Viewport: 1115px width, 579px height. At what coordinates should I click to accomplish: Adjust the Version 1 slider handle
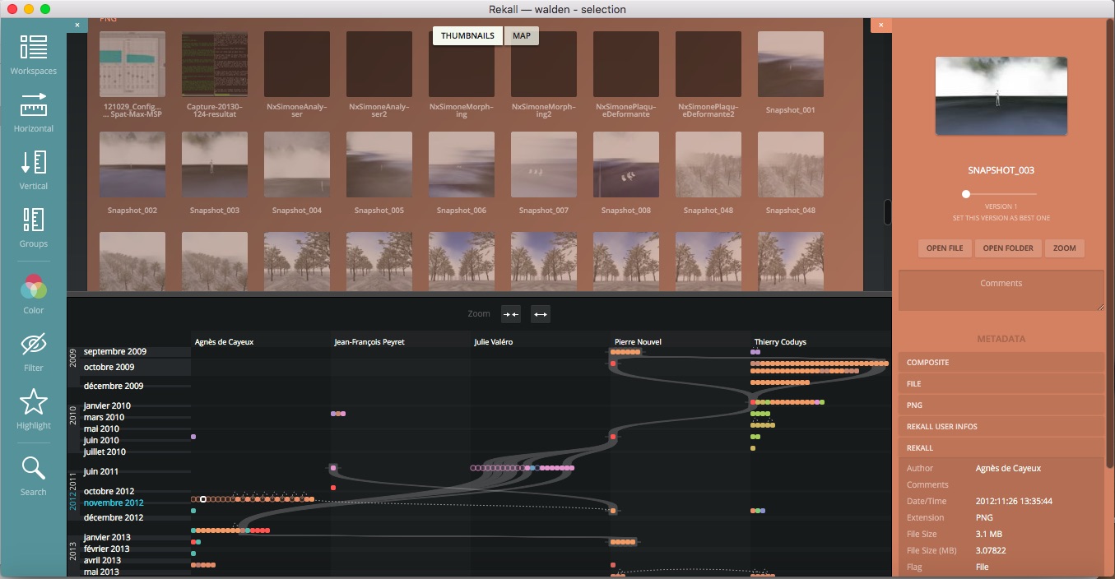[x=966, y=194]
